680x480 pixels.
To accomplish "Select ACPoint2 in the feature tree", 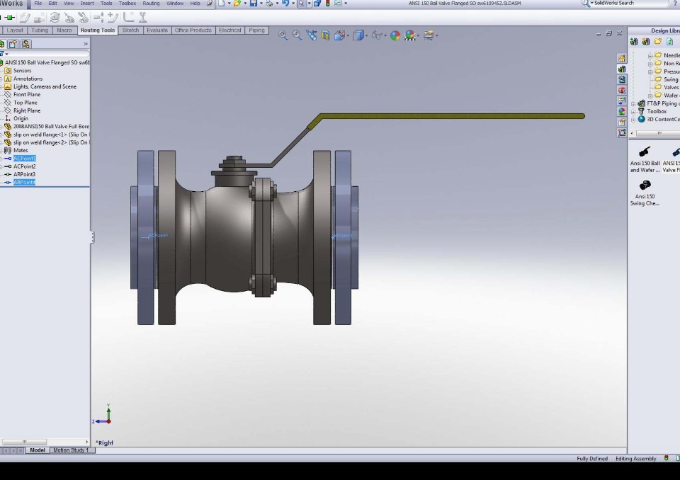I will [25, 166].
